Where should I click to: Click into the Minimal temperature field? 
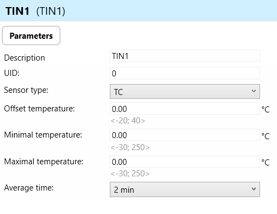185,135
